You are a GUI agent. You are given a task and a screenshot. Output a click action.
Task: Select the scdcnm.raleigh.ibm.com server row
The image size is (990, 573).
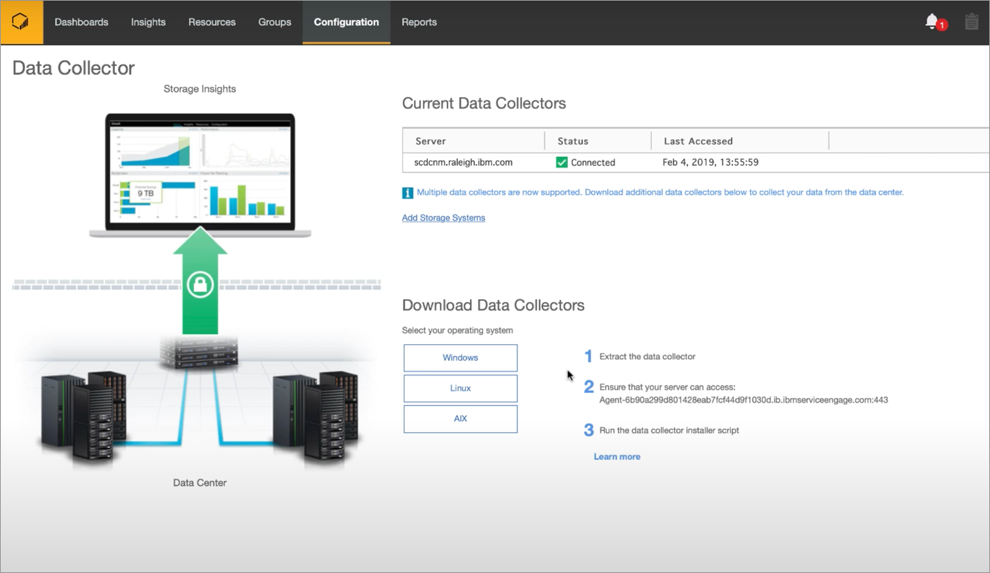pos(696,162)
